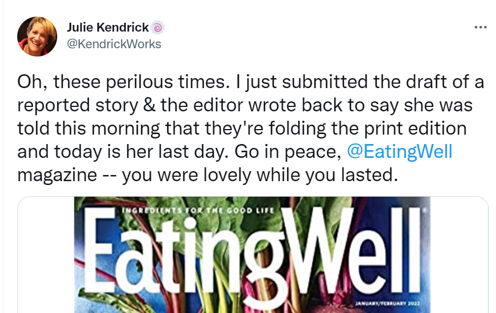Open Julie Kendrick's profile avatar photo
Screen dimensions: 496x313
[x=37, y=36]
